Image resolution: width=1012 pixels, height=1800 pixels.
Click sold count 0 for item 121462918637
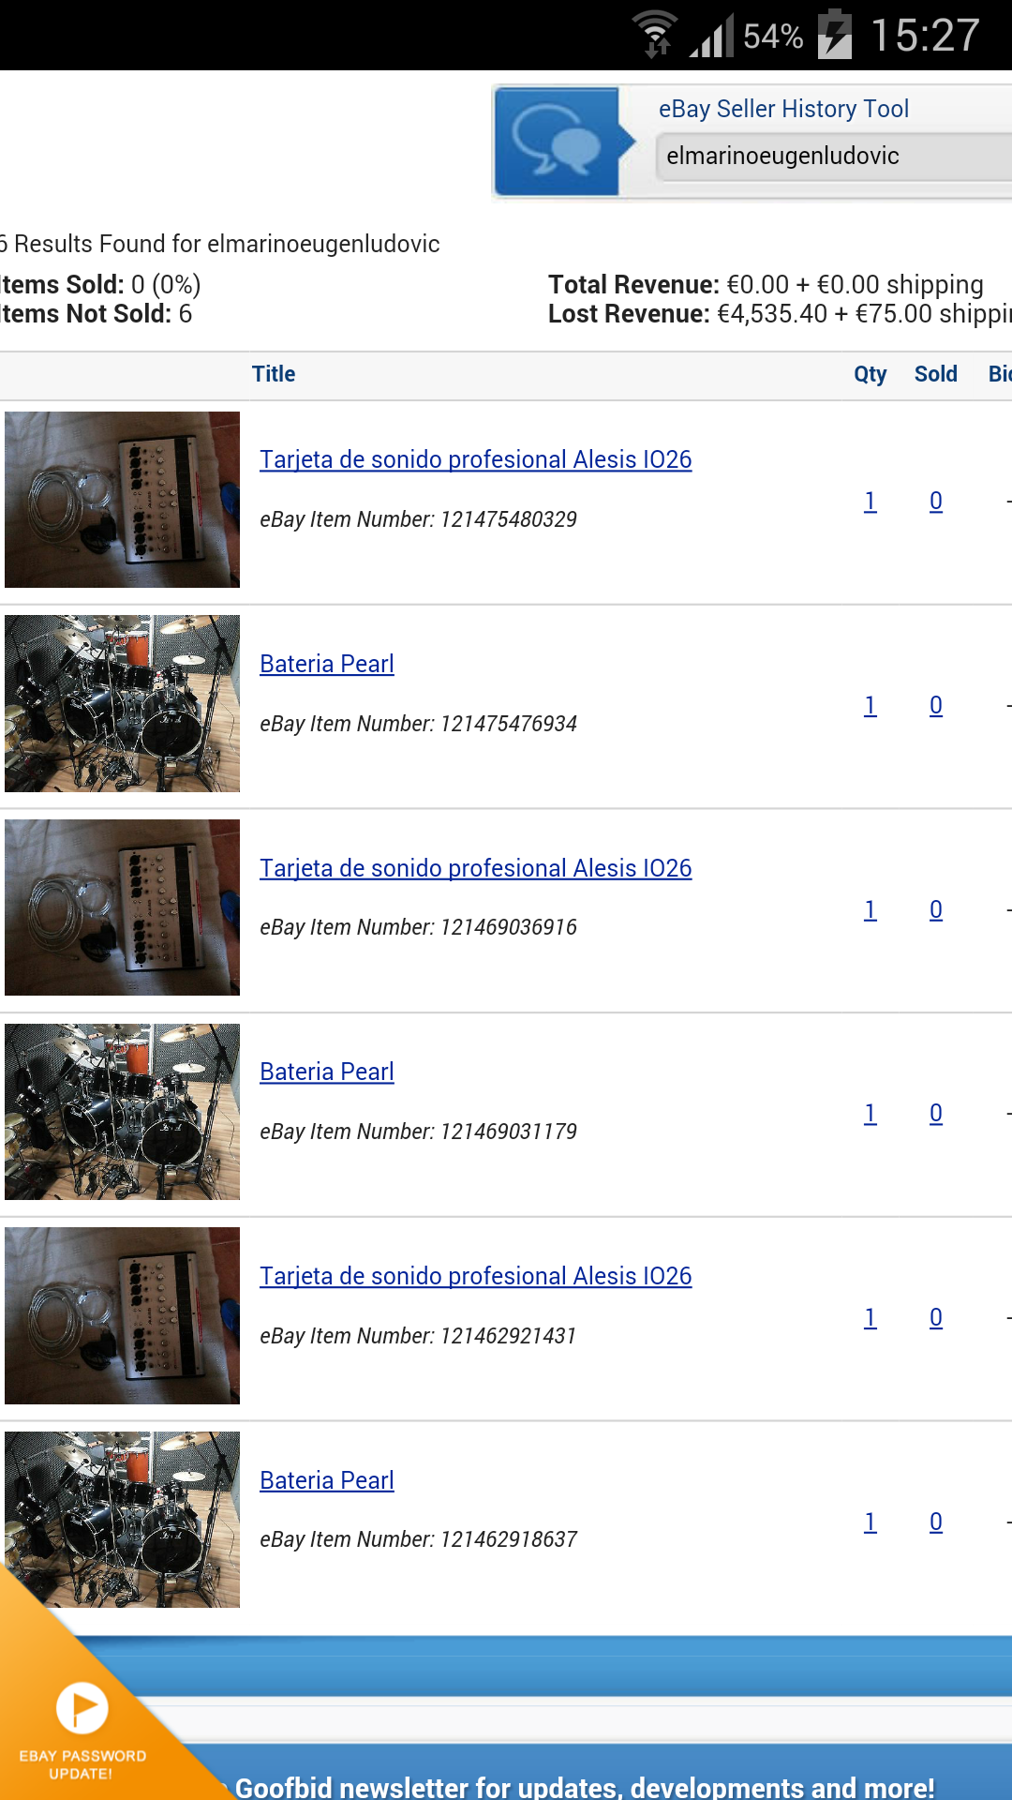[935, 1522]
